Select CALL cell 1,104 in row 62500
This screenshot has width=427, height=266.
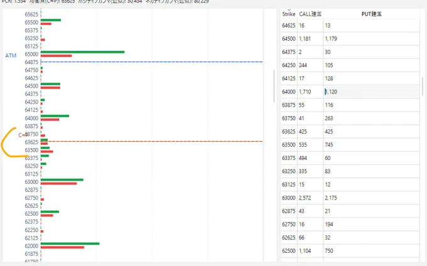pos(305,251)
